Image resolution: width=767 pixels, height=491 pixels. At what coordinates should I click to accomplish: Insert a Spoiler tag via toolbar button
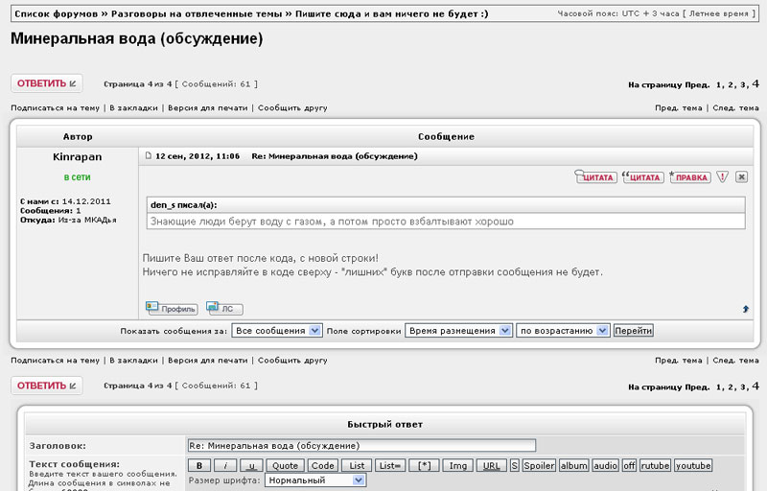point(539,465)
